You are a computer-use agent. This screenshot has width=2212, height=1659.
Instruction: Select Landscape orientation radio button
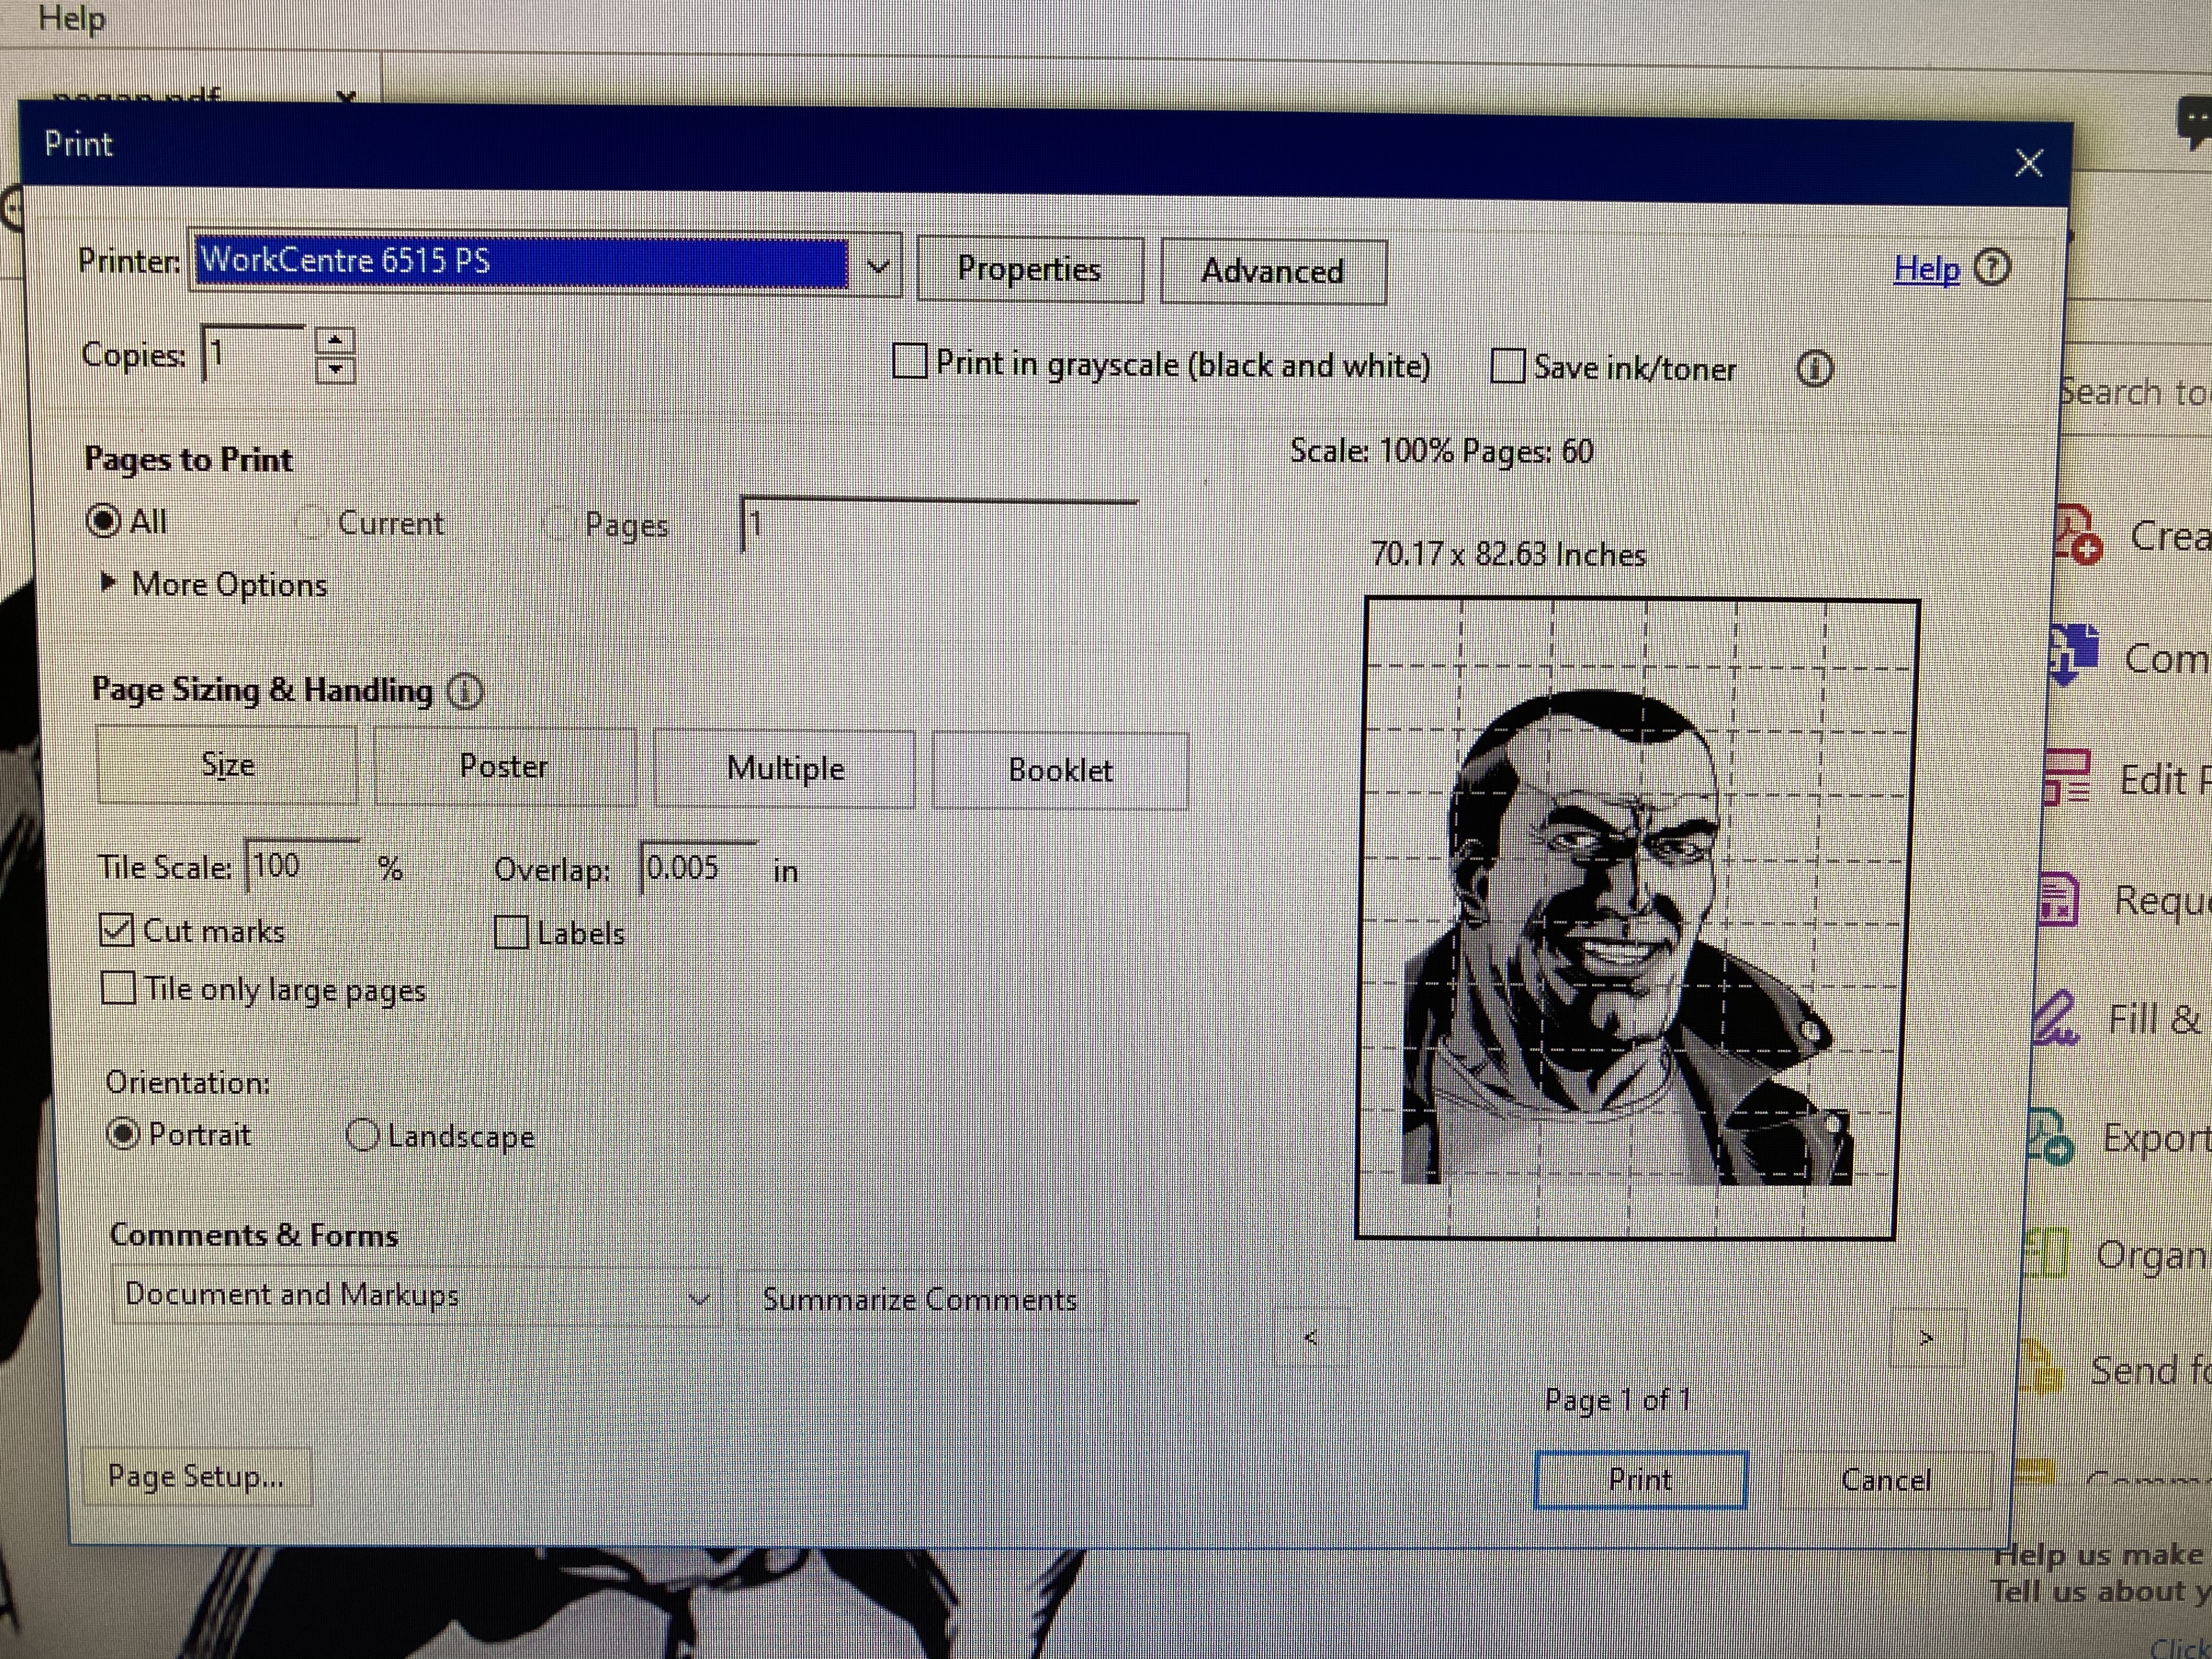point(362,1135)
